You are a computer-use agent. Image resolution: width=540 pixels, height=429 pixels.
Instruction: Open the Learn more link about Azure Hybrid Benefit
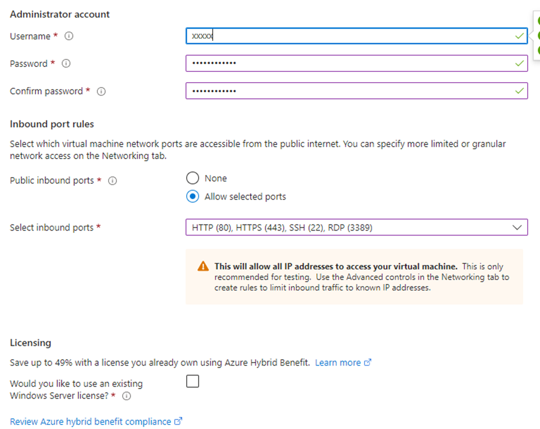[x=336, y=362]
